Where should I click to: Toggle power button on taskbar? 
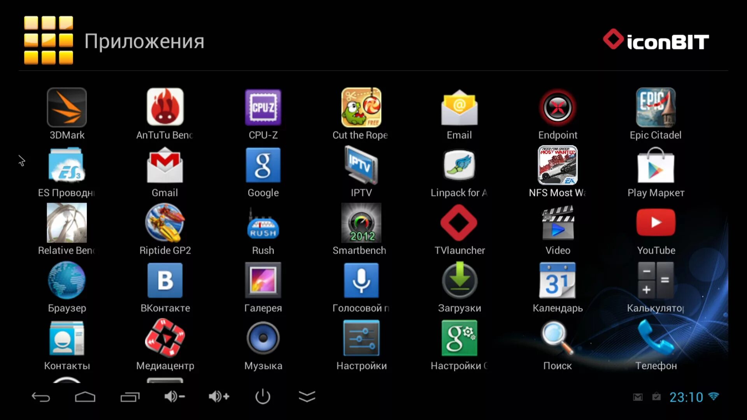coord(262,396)
